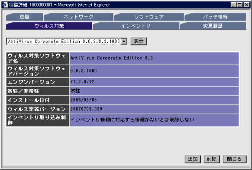Switch to the インベントリ tab
252x170 pixels.
point(136,26)
